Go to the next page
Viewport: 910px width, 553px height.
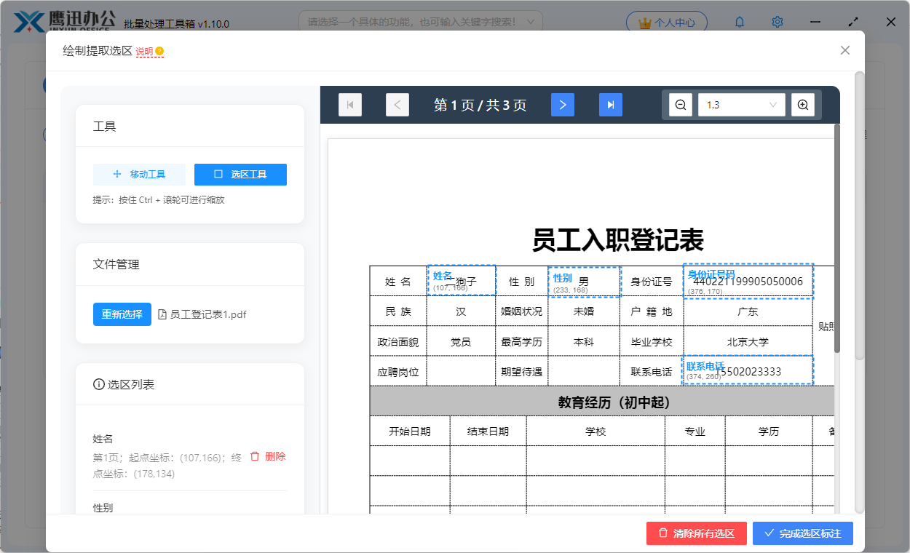pyautogui.click(x=563, y=105)
